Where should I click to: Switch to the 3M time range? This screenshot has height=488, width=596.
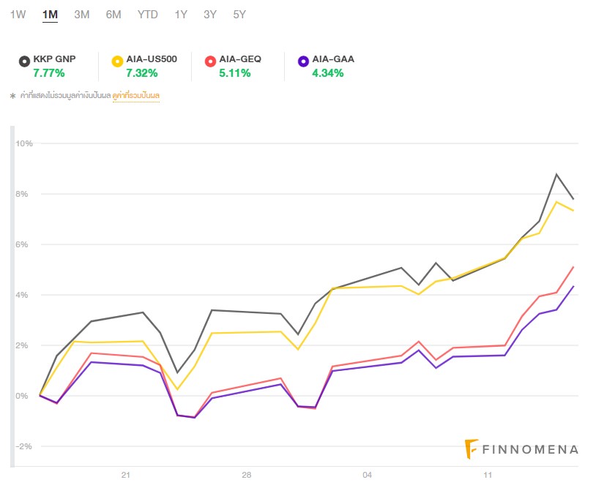pos(81,15)
